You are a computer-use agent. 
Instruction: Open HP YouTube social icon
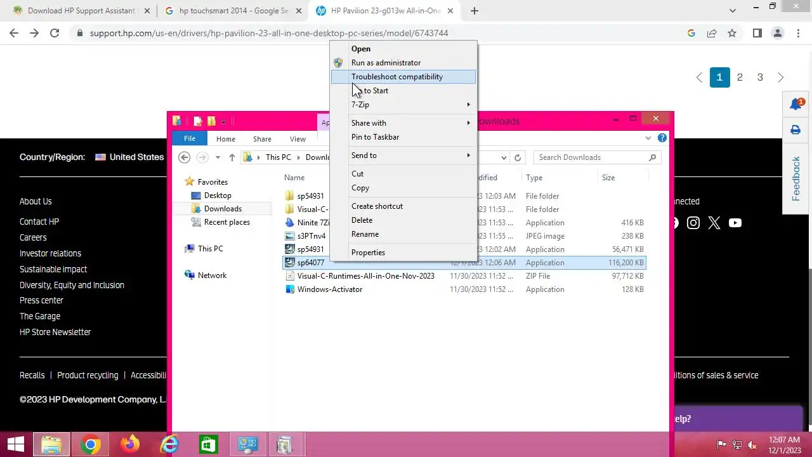click(x=735, y=223)
